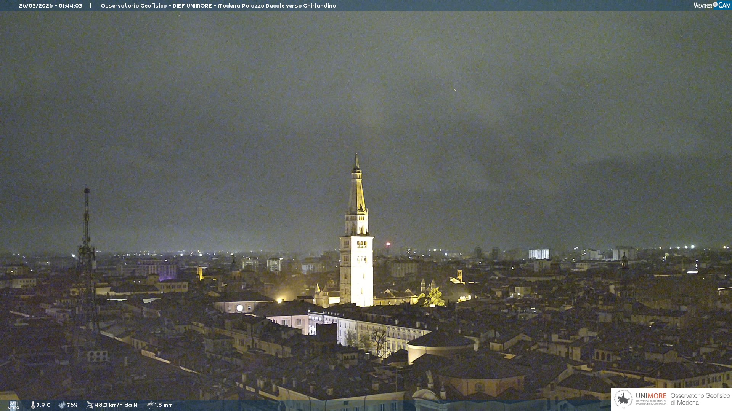Screen dimensions: 732x411
Task: Click the umbrella rainfall icon
Action: [x=150, y=405]
